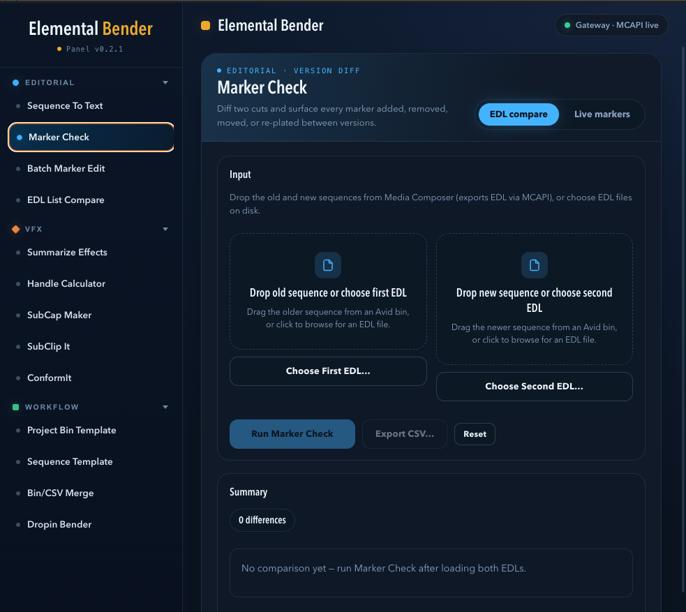Click Choose Second EDL button

[534, 387]
